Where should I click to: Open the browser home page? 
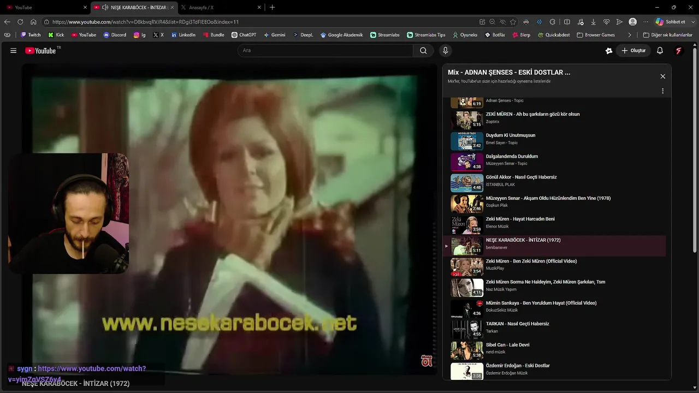tap(33, 22)
